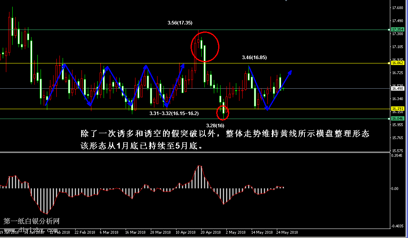Click the yellow 16.191 price tag

point(397,108)
